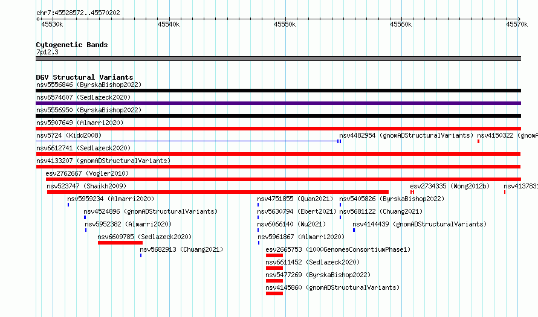Select the red bar under nsv6611452
The height and width of the screenshot is (317, 538).
(274, 268)
